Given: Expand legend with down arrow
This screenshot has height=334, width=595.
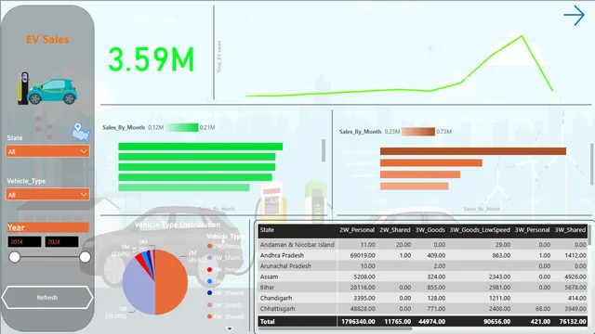Looking at the screenshot, I should point(230,328).
